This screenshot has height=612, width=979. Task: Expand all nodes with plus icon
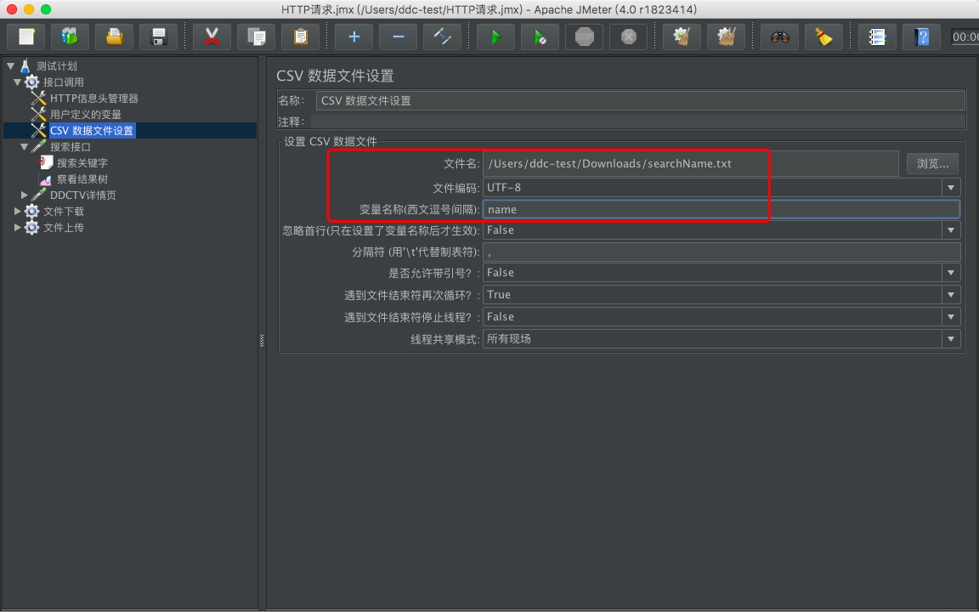click(x=354, y=37)
